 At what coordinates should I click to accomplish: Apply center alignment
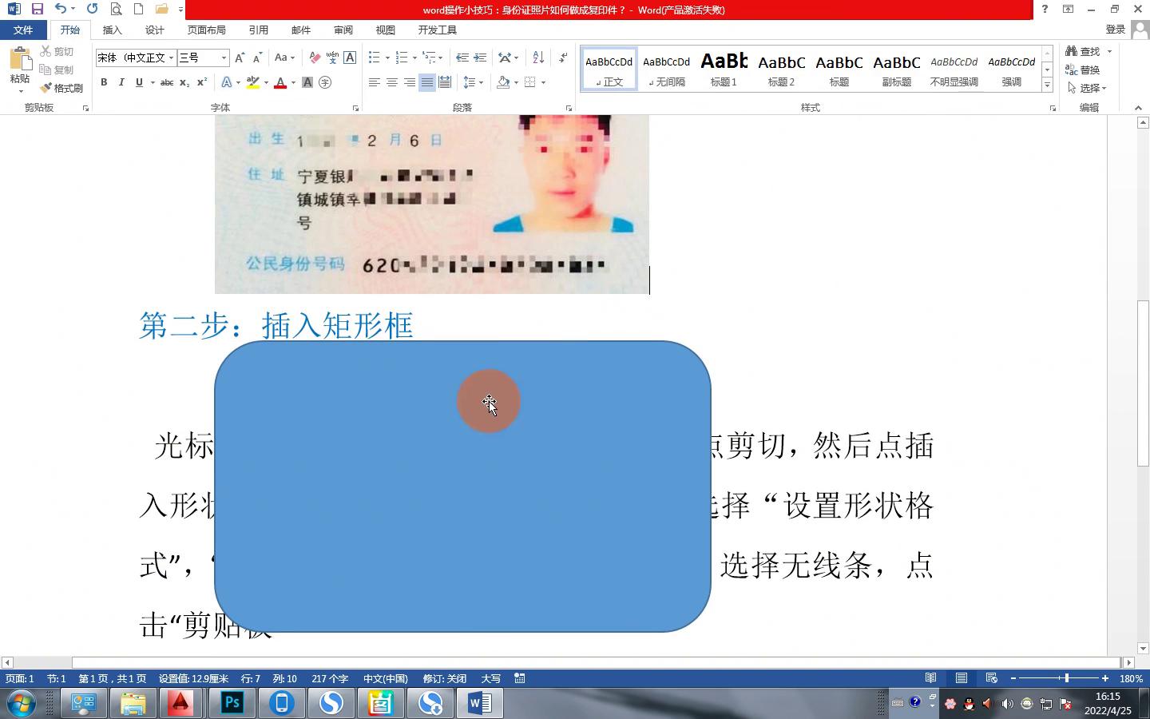point(391,82)
